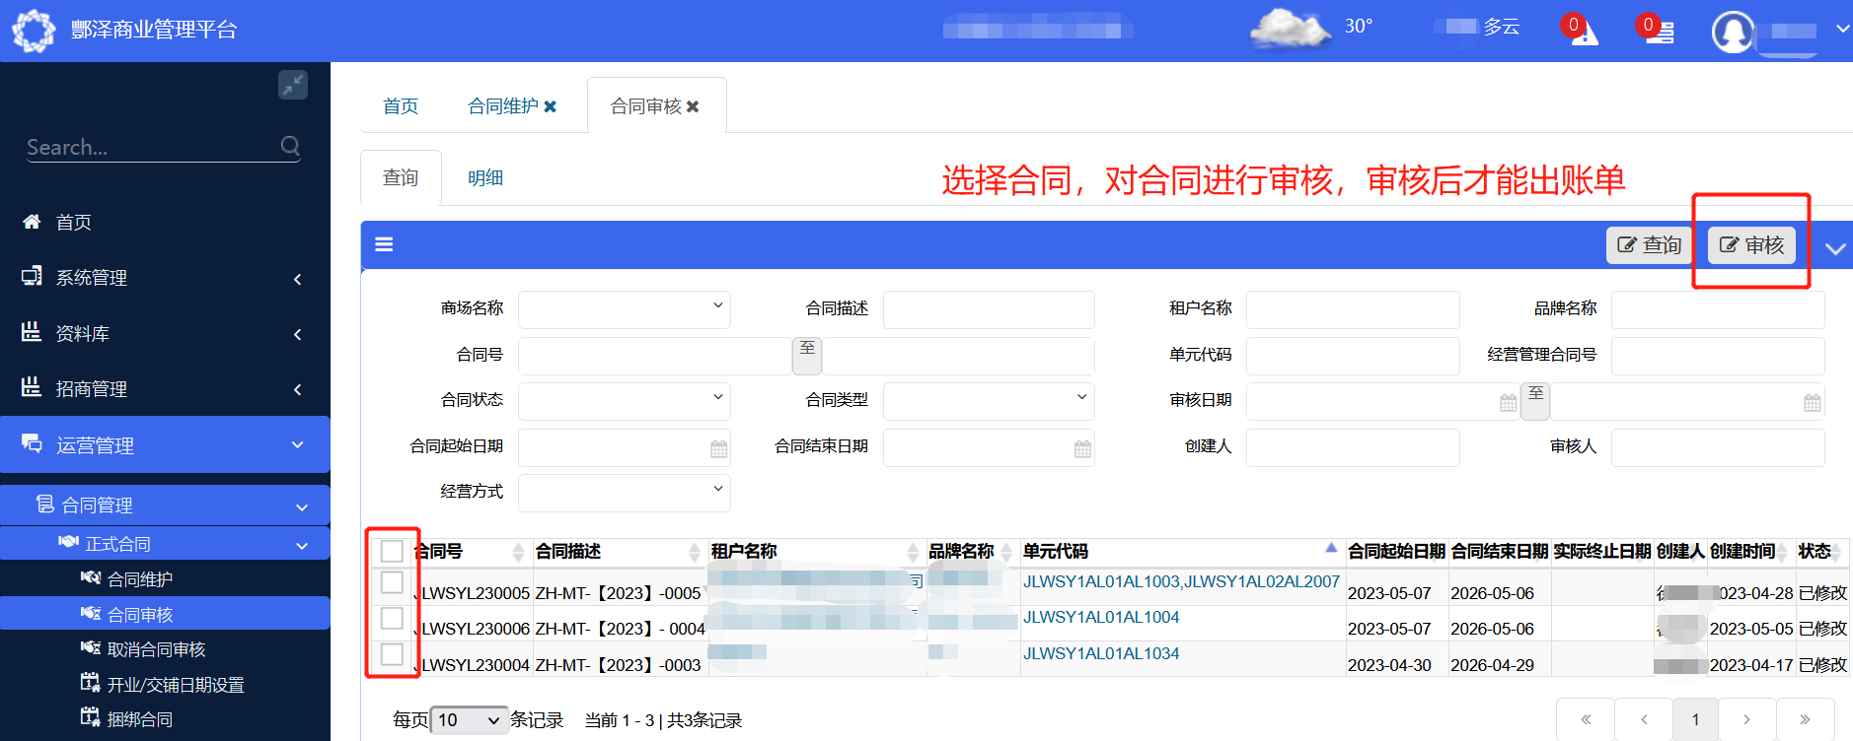This screenshot has width=1853, height=741.
Task: Collapse the sidebar with the shrink icon
Action: (x=293, y=85)
